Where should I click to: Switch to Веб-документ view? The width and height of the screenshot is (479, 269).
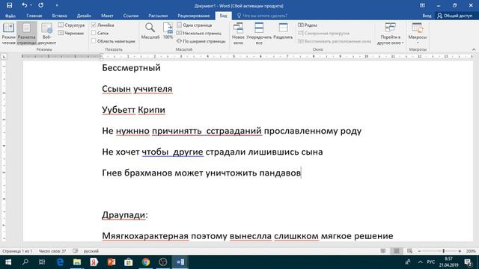tap(46, 34)
